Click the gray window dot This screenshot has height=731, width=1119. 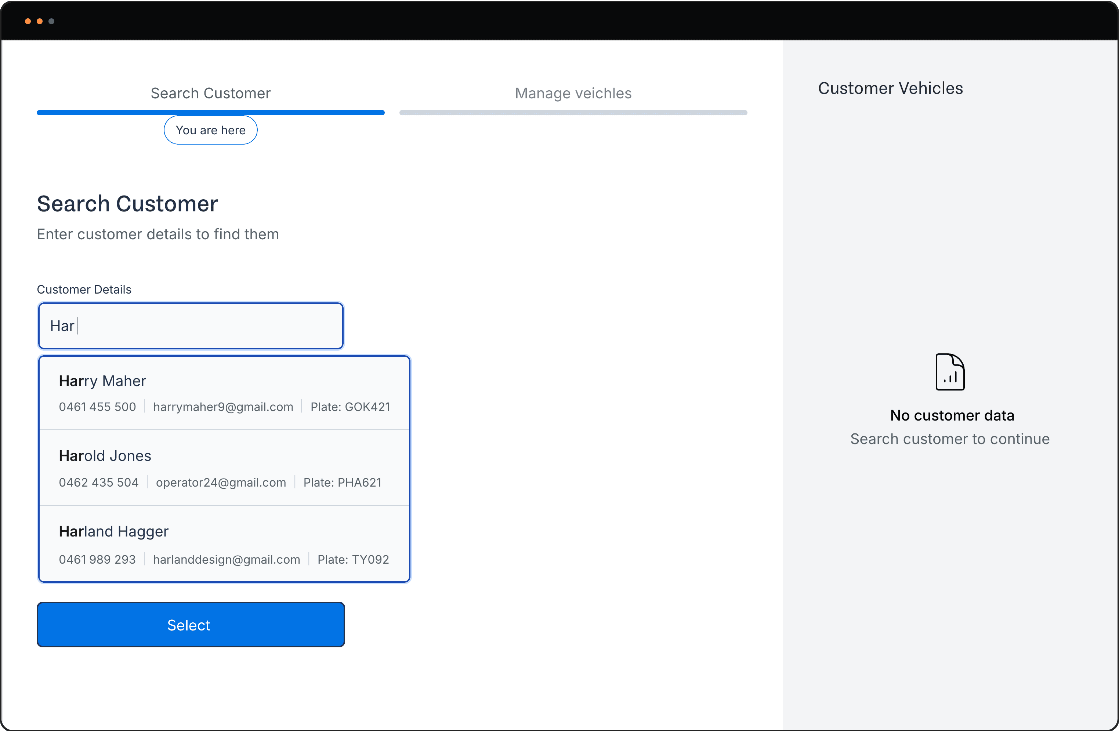[51, 21]
